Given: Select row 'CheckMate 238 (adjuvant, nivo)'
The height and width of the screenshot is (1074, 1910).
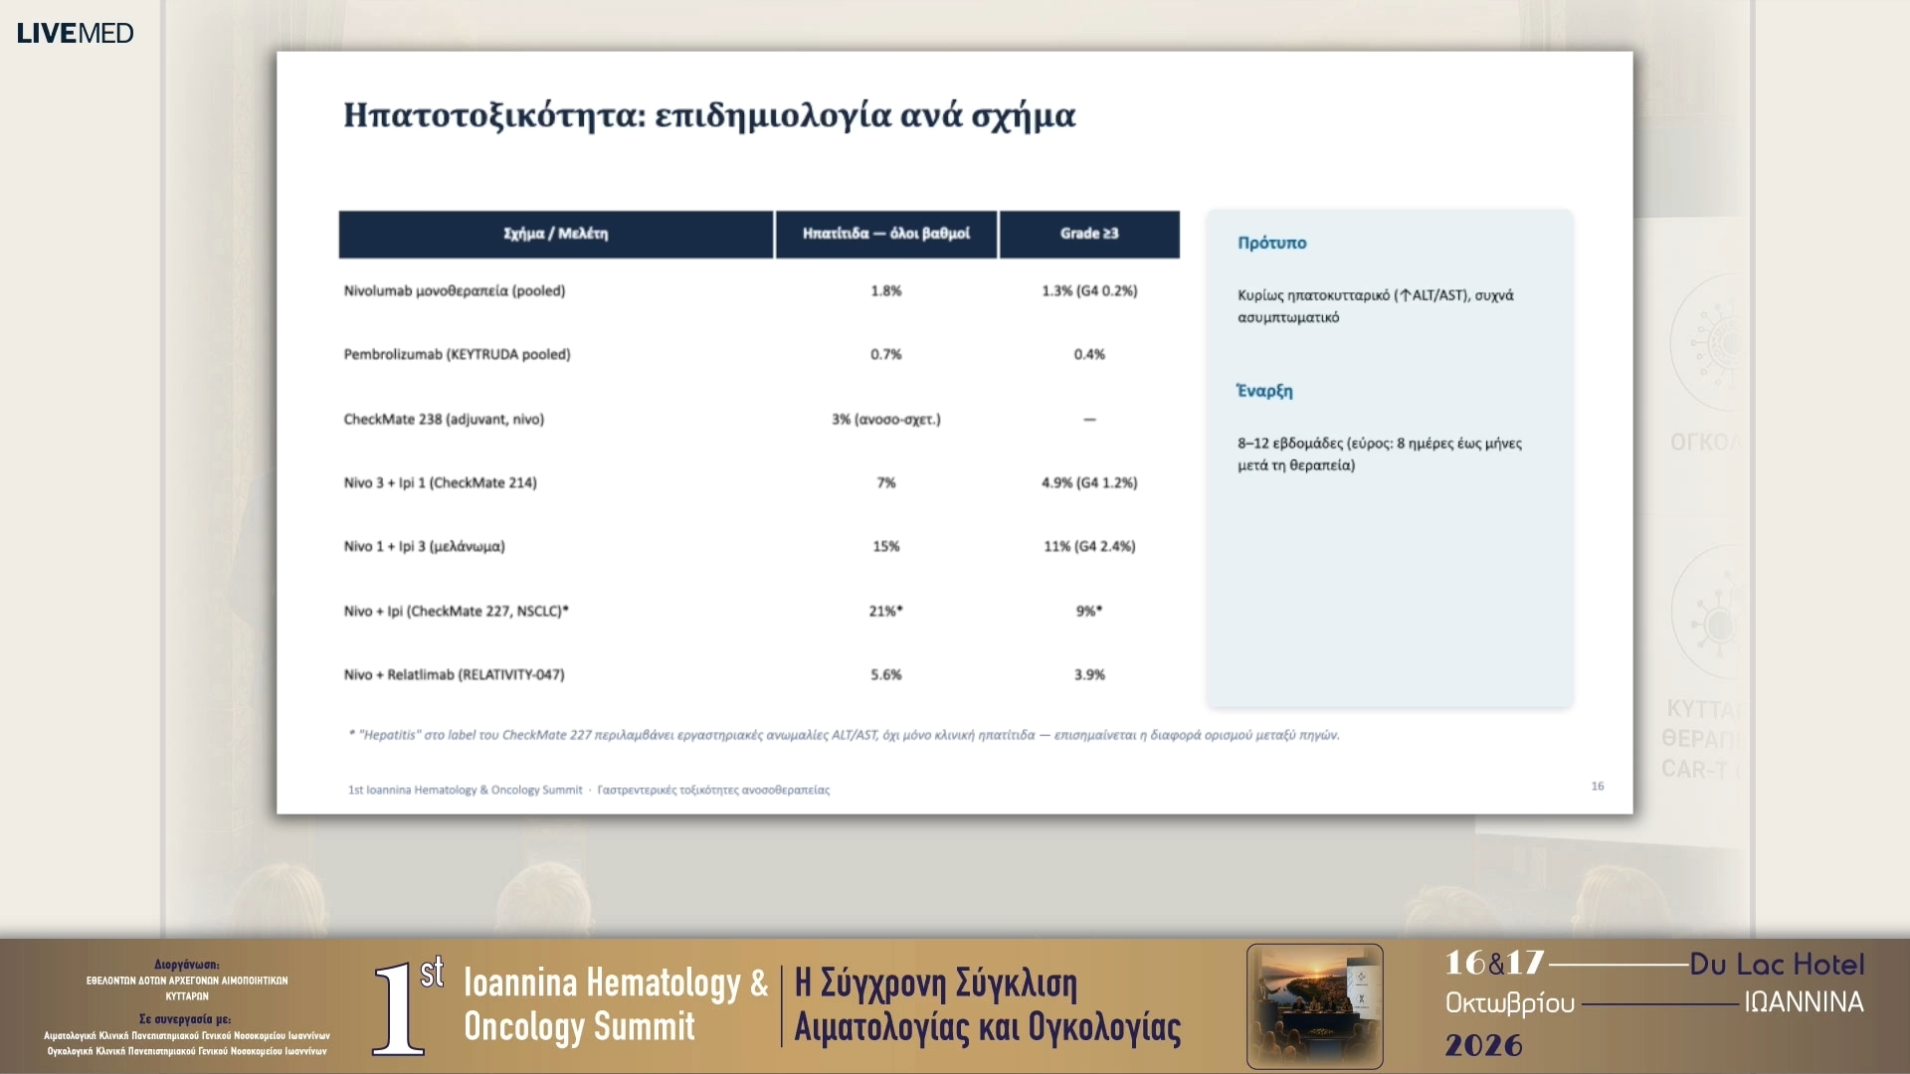Looking at the screenshot, I should tap(759, 419).
